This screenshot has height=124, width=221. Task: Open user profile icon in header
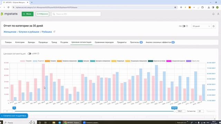[218, 14]
